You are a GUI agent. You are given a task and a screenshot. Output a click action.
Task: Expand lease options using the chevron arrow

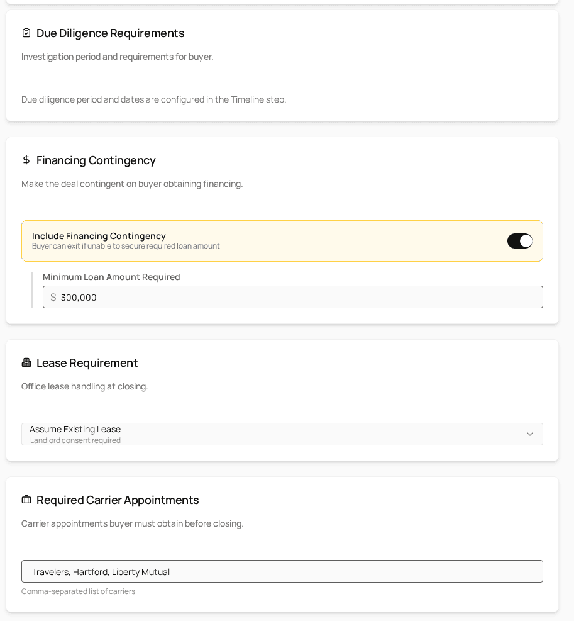pyautogui.click(x=529, y=434)
